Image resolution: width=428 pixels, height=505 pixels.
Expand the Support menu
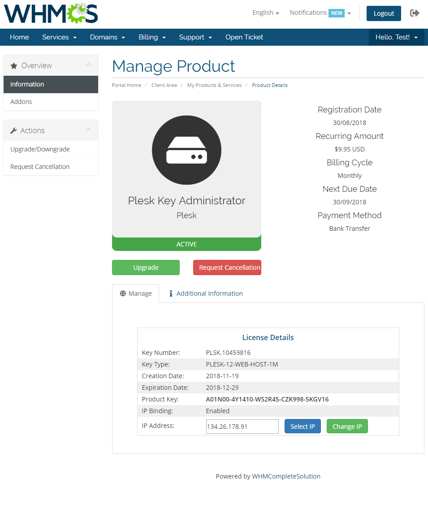tap(195, 37)
